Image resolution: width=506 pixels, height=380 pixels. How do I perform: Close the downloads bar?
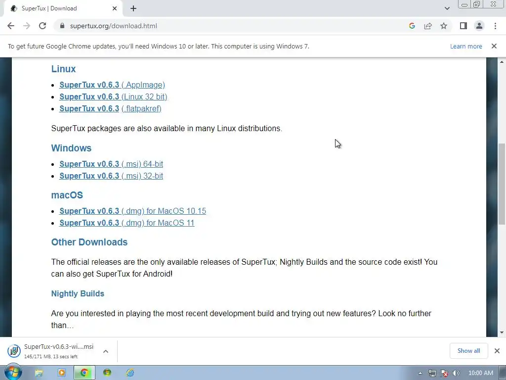point(497,351)
